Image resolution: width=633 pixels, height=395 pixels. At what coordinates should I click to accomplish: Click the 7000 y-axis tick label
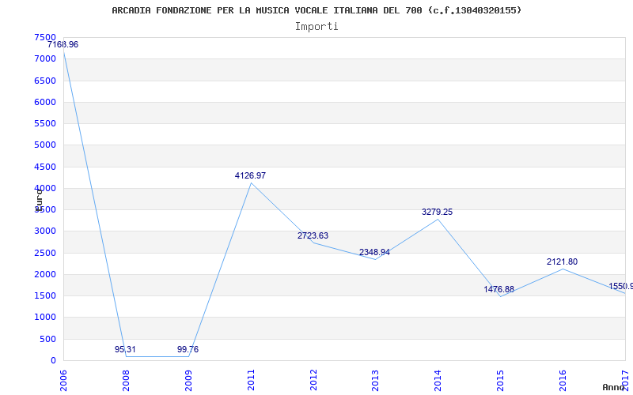[45, 59]
